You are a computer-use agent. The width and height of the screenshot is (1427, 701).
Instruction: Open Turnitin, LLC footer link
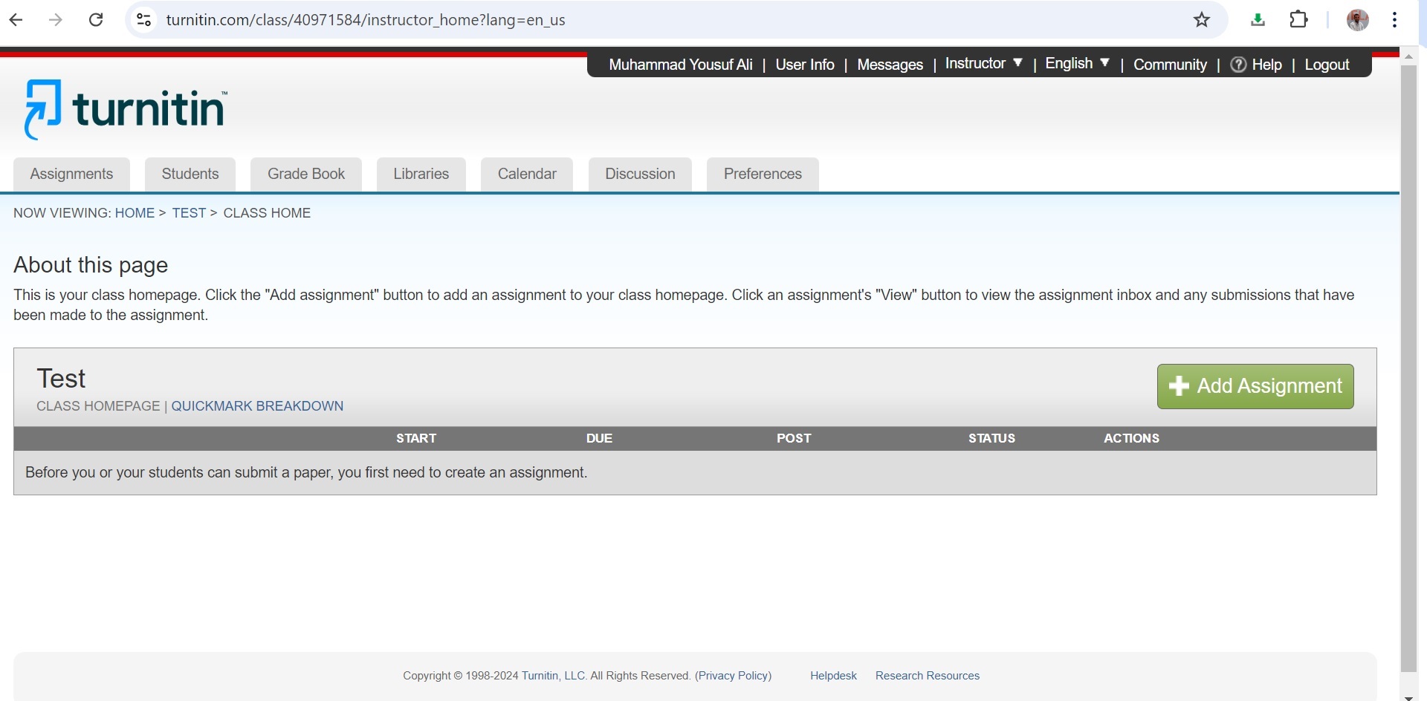click(x=554, y=676)
